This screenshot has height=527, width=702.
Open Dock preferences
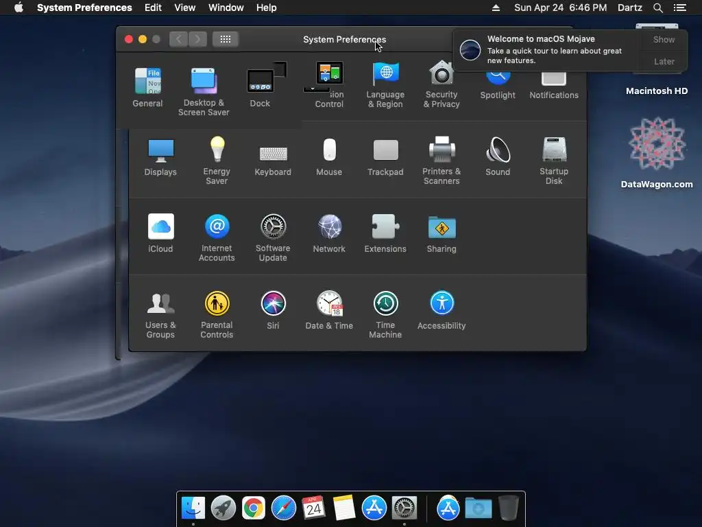click(x=260, y=87)
